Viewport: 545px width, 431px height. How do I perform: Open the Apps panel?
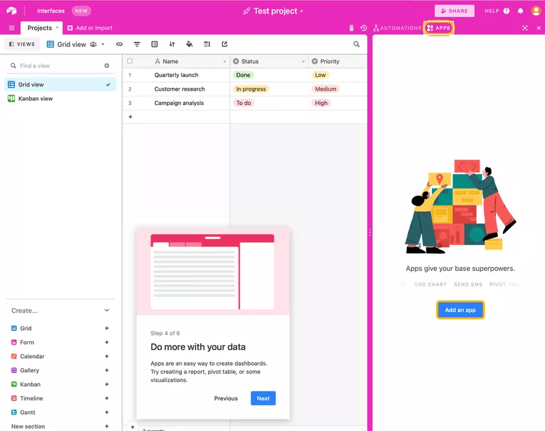click(439, 28)
